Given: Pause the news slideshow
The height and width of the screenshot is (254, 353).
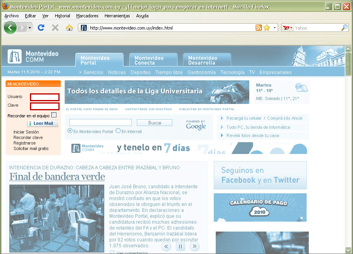Looking at the screenshot, I should pyautogui.click(x=180, y=246).
